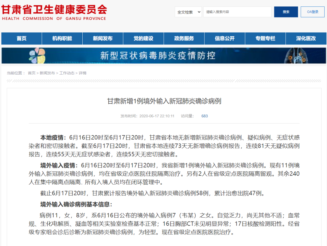Open the 首页 navigation tab
The width and height of the screenshot is (327, 246).
click(x=21, y=39)
